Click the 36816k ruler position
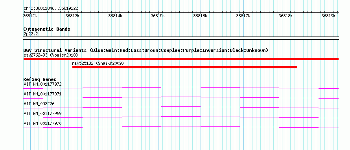Viewport: 350px width, 150px height. tap(201, 16)
